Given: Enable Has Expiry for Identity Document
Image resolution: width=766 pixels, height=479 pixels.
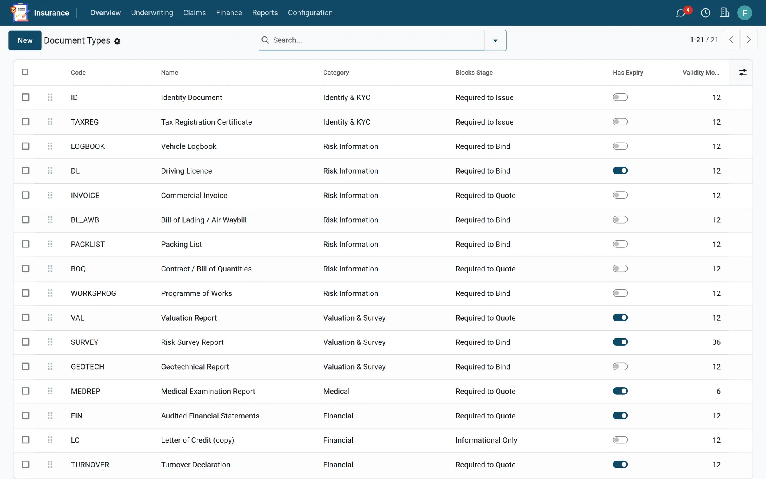Looking at the screenshot, I should pyautogui.click(x=620, y=97).
